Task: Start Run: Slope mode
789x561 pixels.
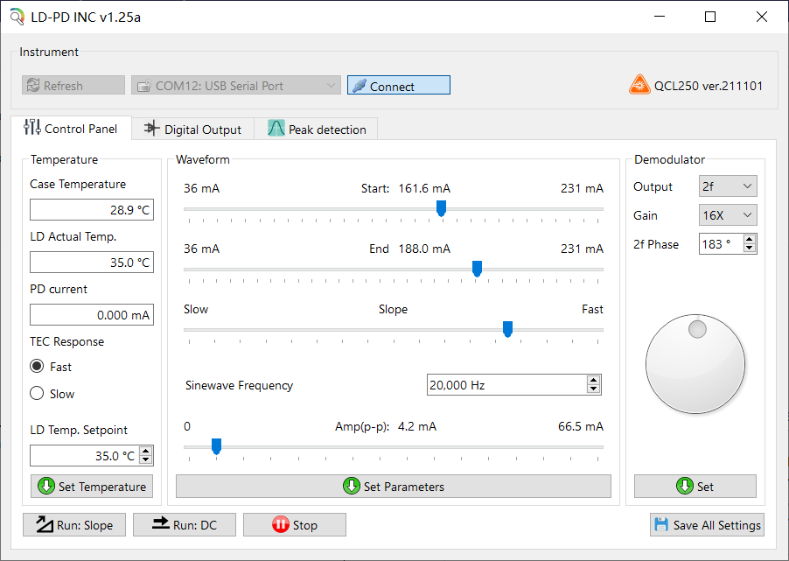Action: 74,525
